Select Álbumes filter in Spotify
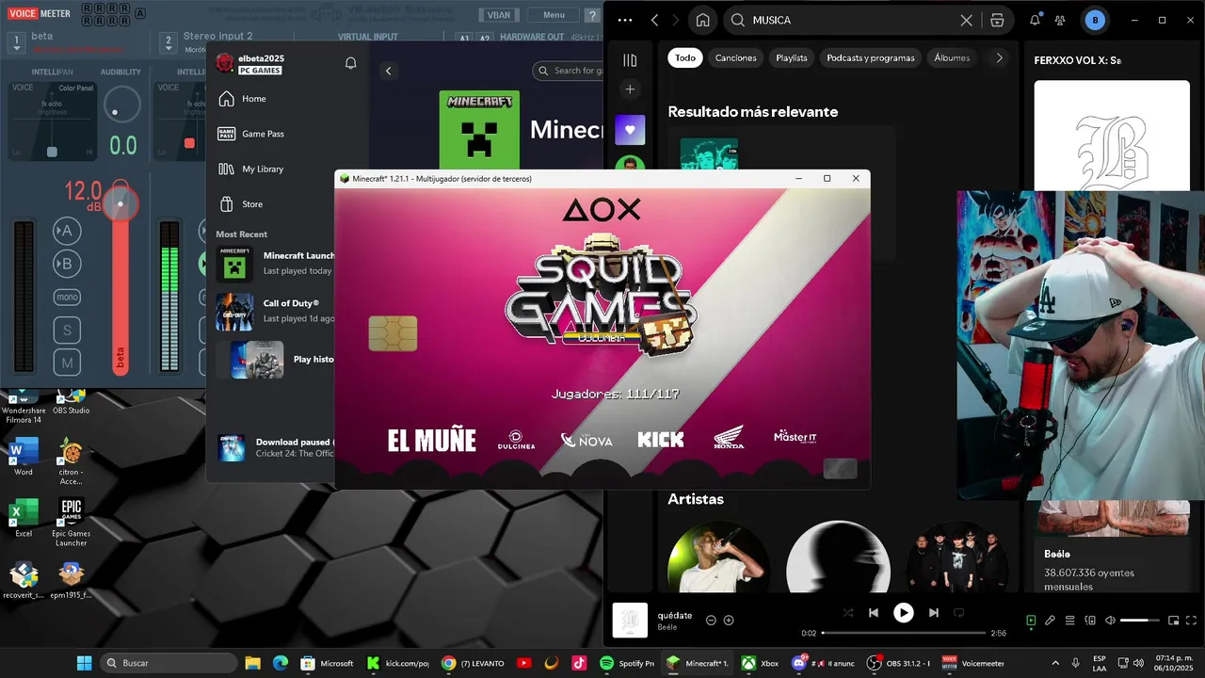 952,57
